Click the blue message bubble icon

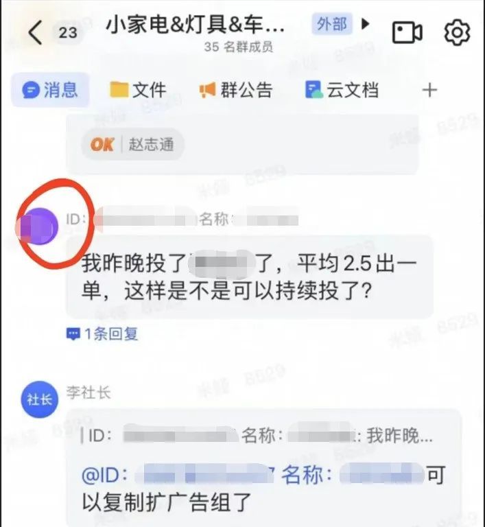pos(31,90)
